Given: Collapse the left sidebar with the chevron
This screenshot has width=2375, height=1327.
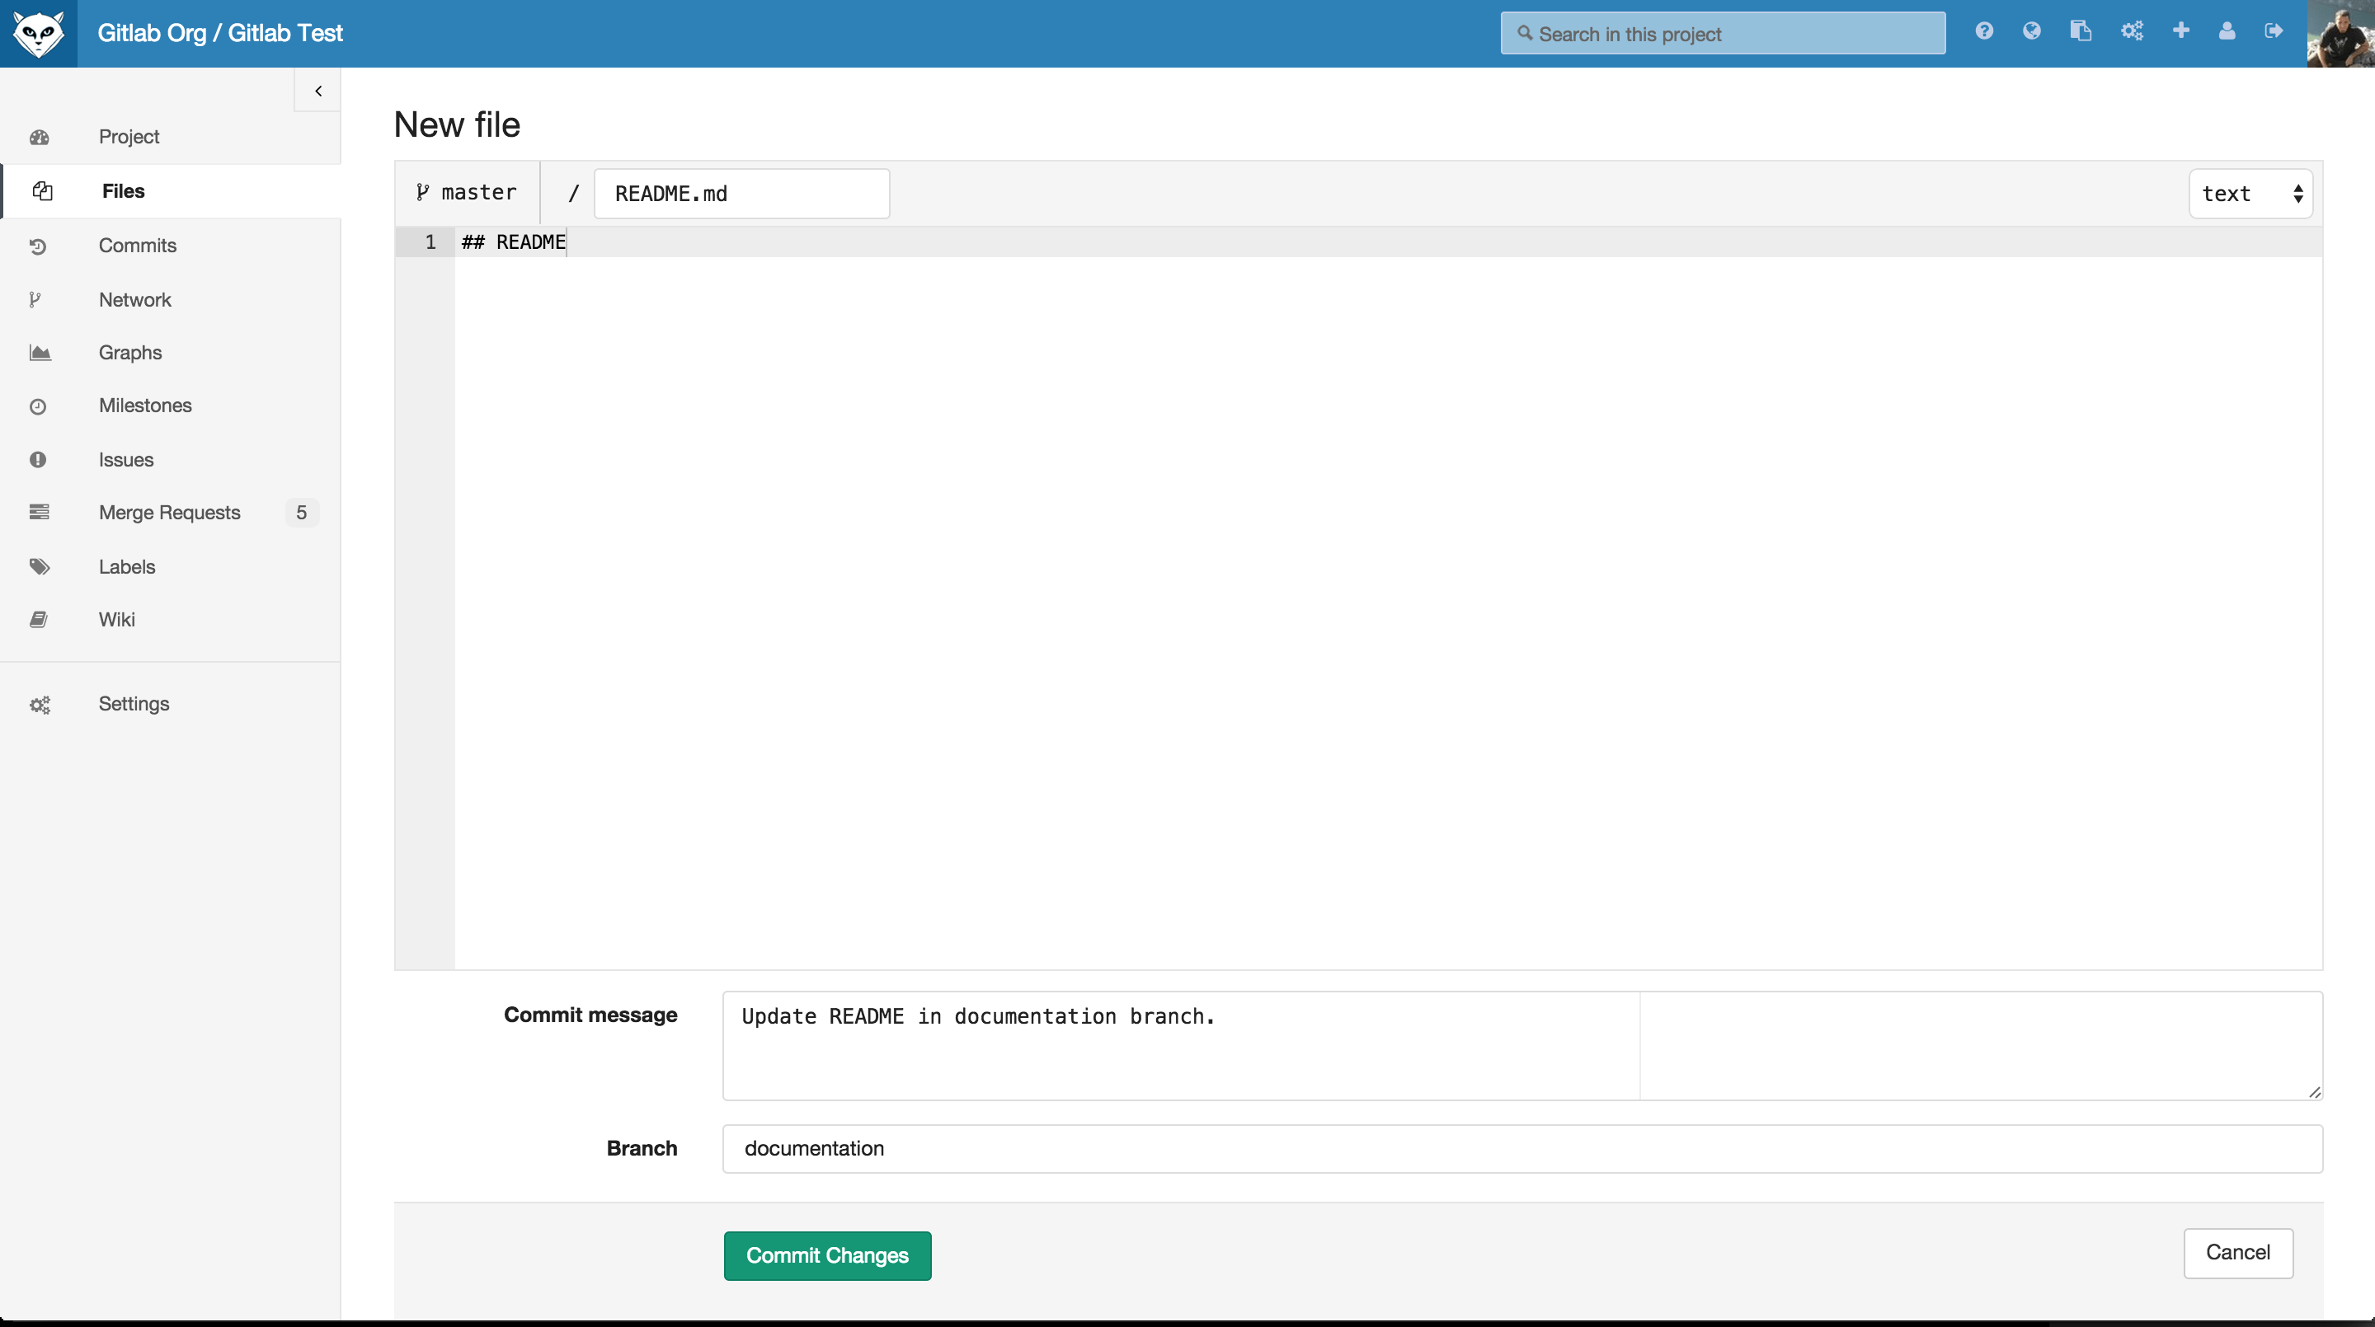Looking at the screenshot, I should coord(317,91).
